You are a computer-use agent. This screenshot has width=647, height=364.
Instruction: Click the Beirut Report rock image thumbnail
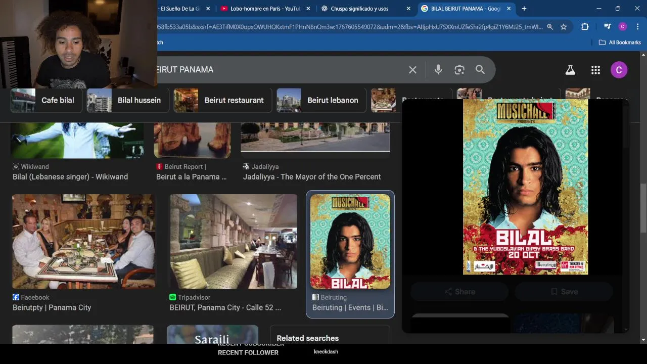(192, 140)
